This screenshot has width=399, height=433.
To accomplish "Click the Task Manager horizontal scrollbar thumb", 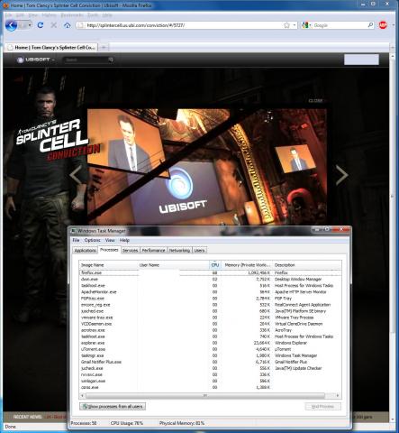I will (204, 395).
